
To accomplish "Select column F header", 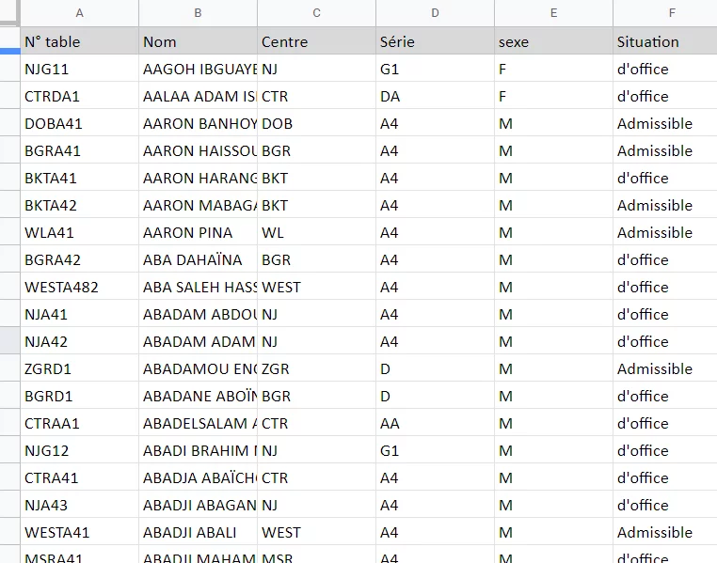I will (665, 13).
